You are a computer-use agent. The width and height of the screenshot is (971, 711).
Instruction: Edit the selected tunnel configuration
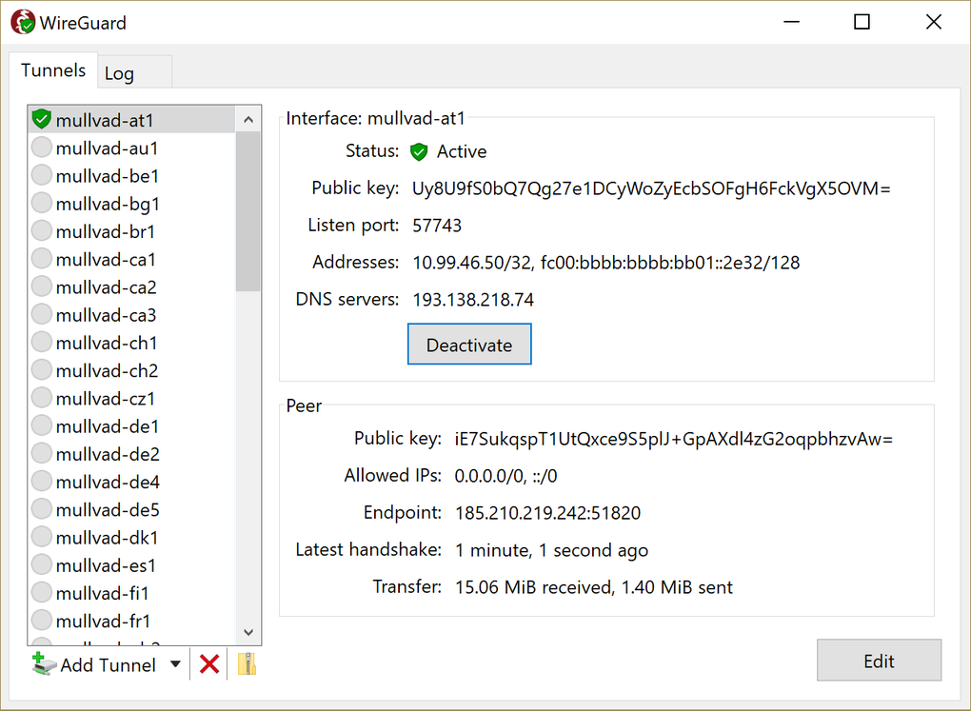[x=878, y=661]
